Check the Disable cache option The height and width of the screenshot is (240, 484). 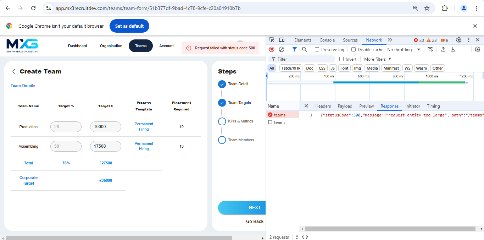(x=354, y=50)
